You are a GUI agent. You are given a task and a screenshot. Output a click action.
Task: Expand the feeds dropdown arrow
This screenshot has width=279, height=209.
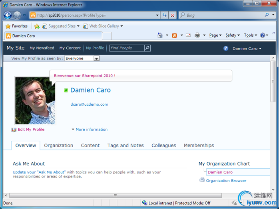pos(182,35)
